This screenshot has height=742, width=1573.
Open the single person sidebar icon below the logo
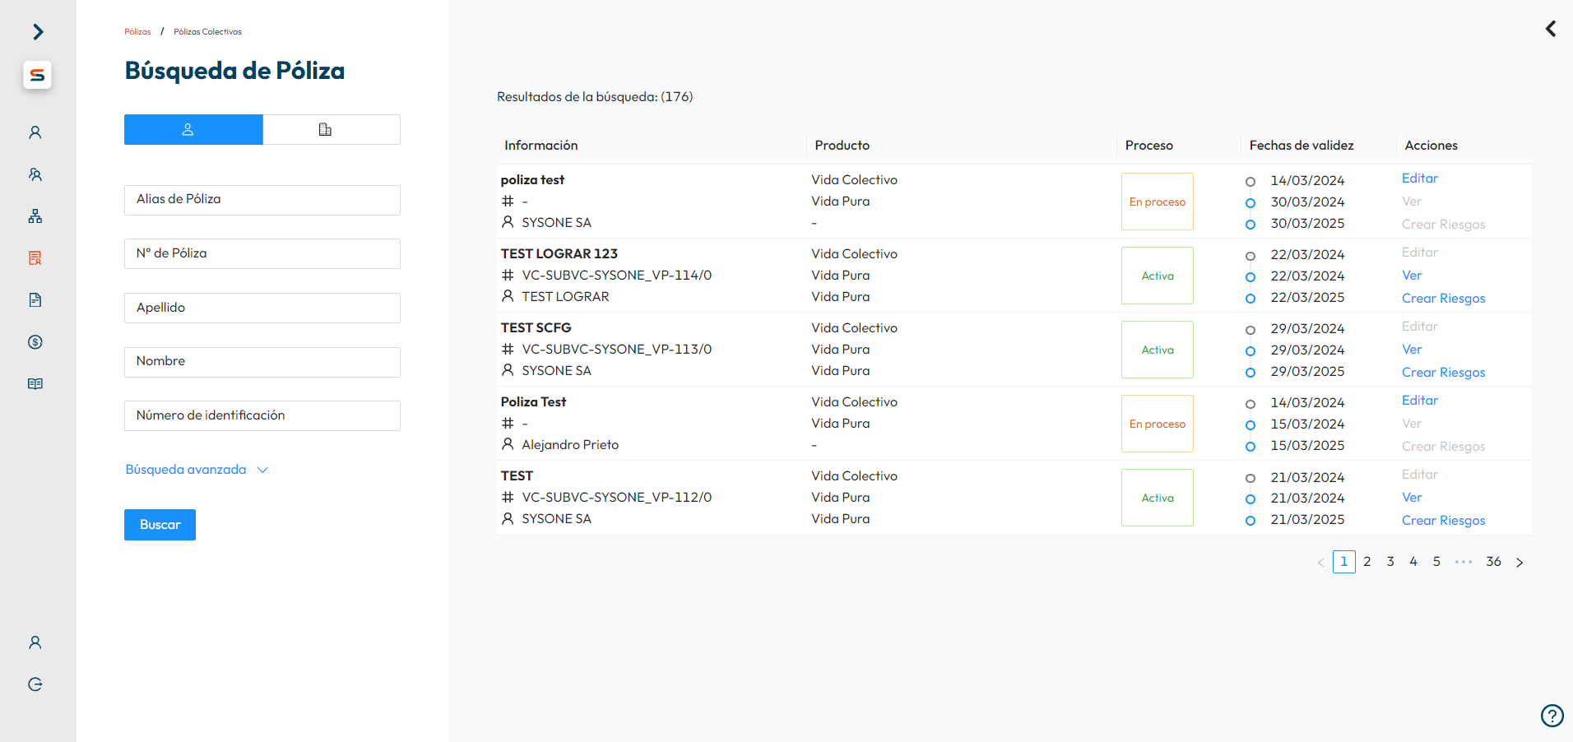click(x=35, y=132)
